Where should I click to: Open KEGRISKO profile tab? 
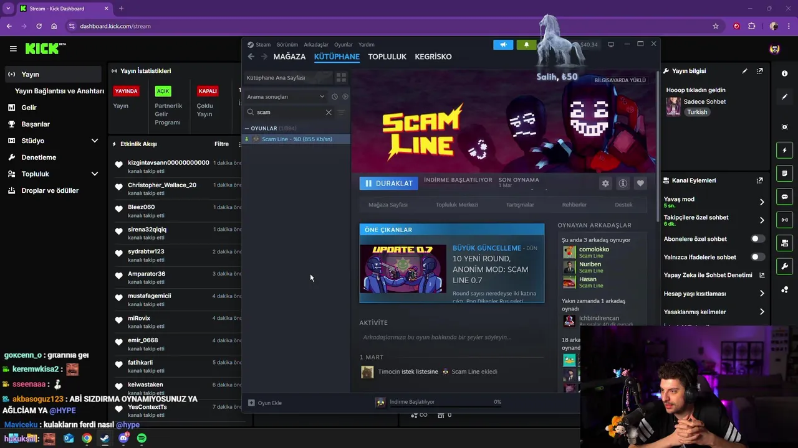(x=433, y=57)
